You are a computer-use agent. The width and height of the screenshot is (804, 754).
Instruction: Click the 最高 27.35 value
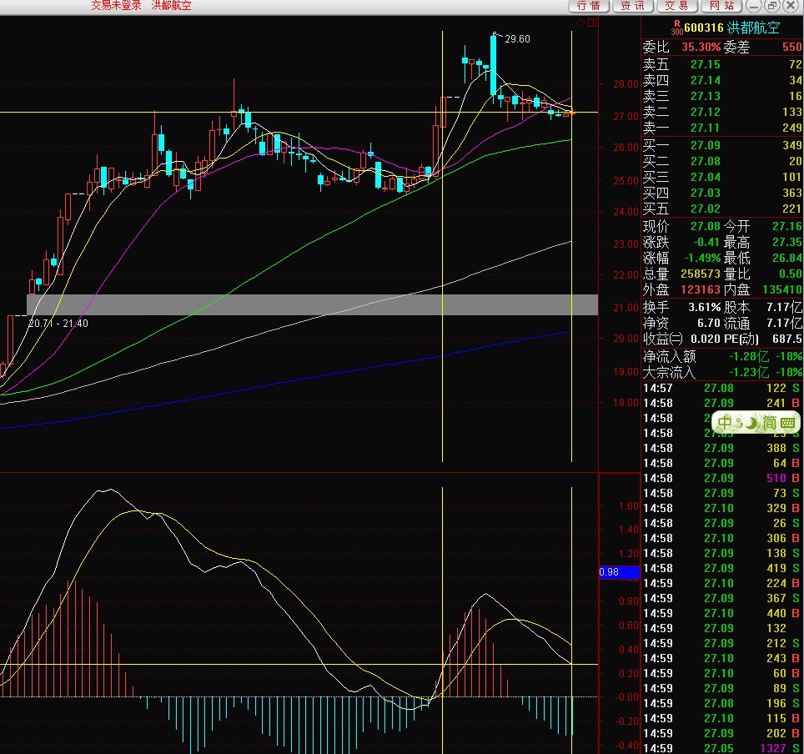pos(787,243)
